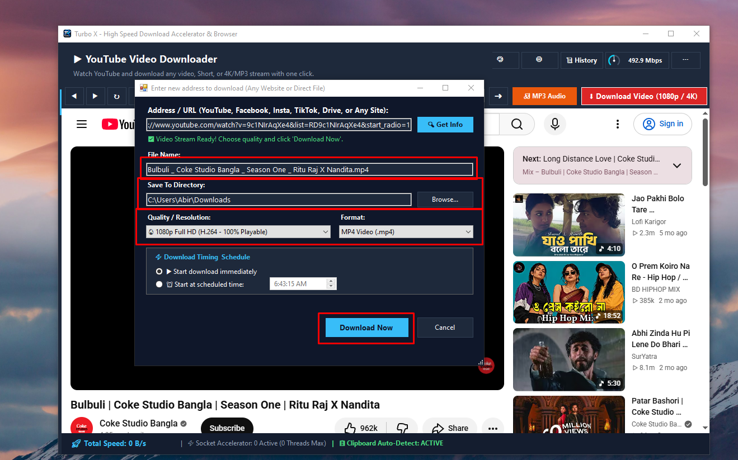Click Download Video (1080p / 4K) button
The width and height of the screenshot is (738, 460).
(644, 96)
